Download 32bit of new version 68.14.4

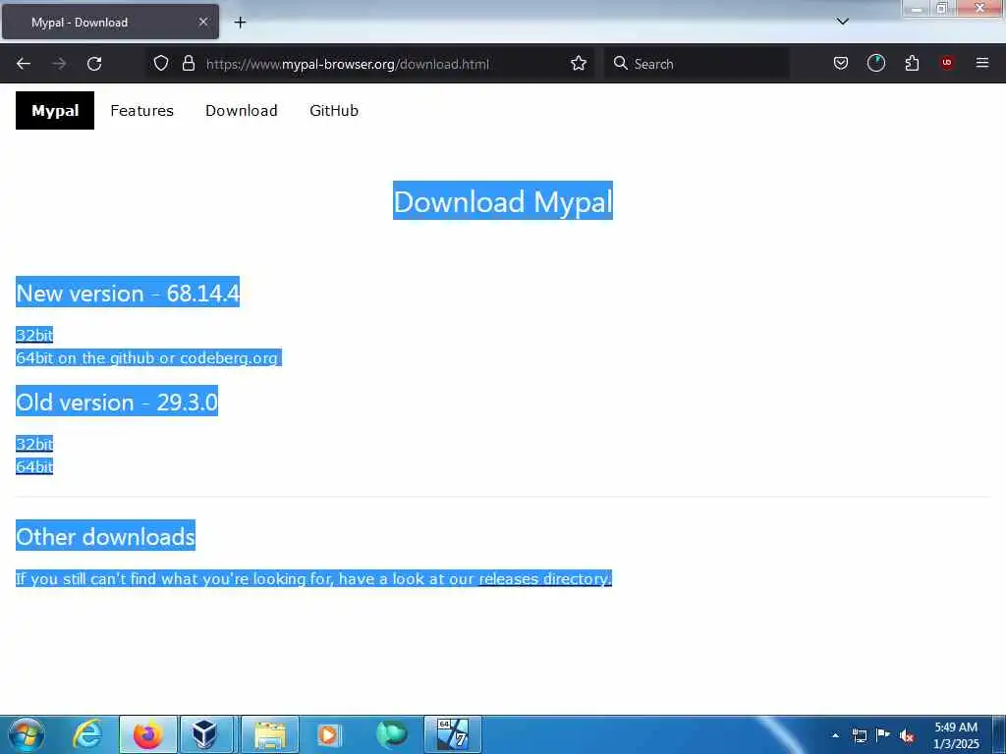click(x=34, y=336)
